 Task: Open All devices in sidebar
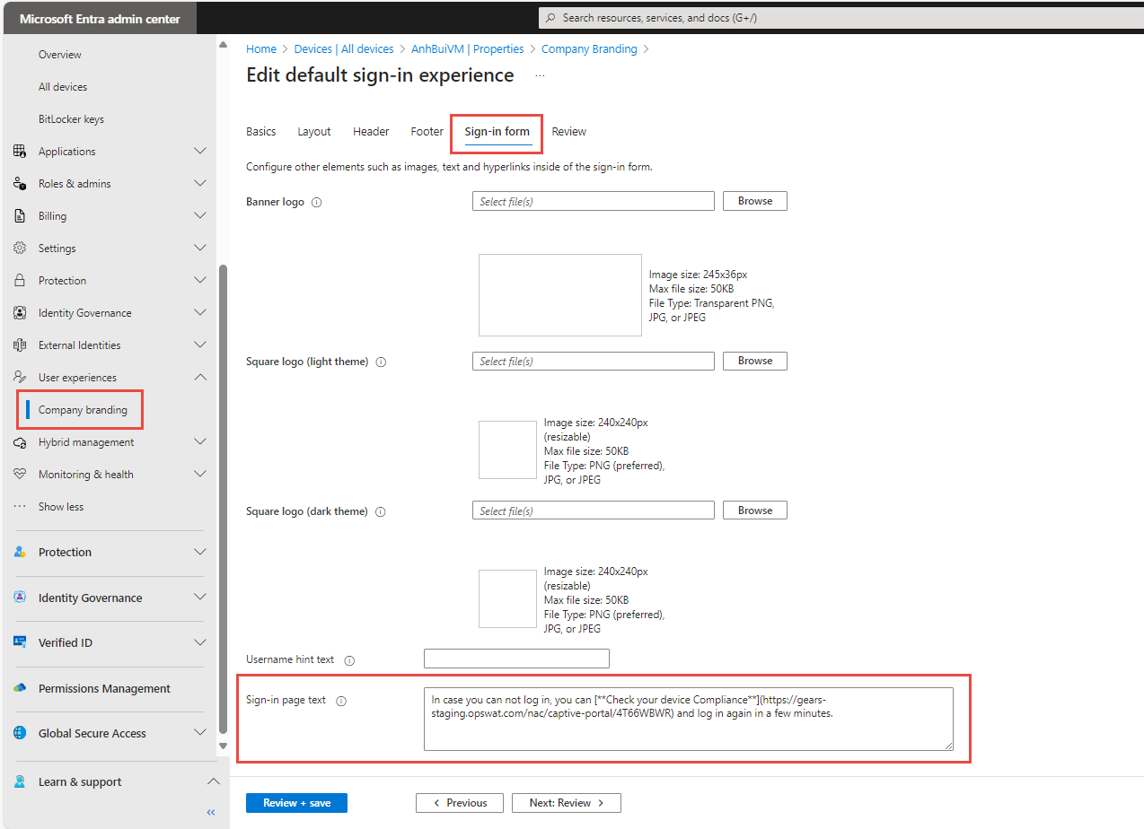(x=63, y=87)
